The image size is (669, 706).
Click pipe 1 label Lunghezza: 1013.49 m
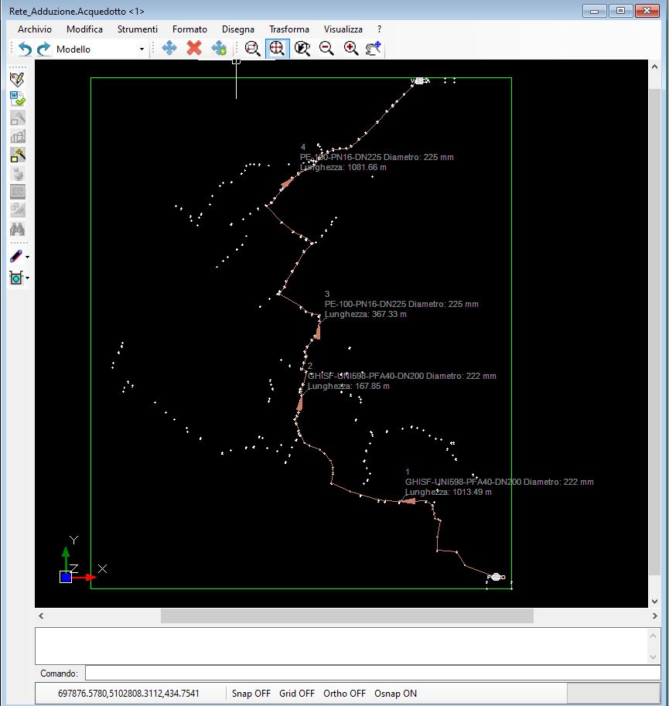coord(449,492)
